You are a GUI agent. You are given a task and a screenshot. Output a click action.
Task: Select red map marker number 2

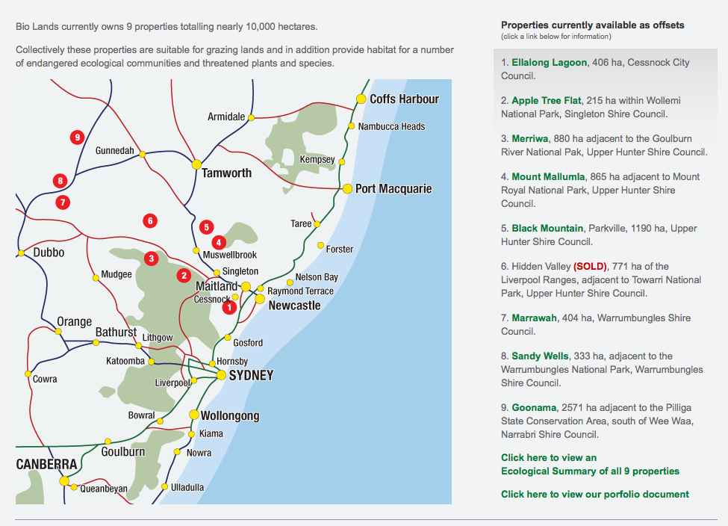pyautogui.click(x=184, y=275)
